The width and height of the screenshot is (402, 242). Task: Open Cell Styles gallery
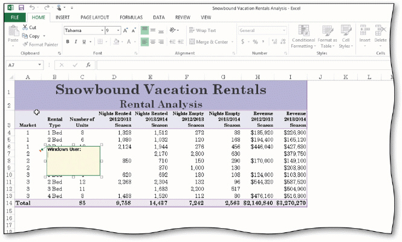point(346,37)
